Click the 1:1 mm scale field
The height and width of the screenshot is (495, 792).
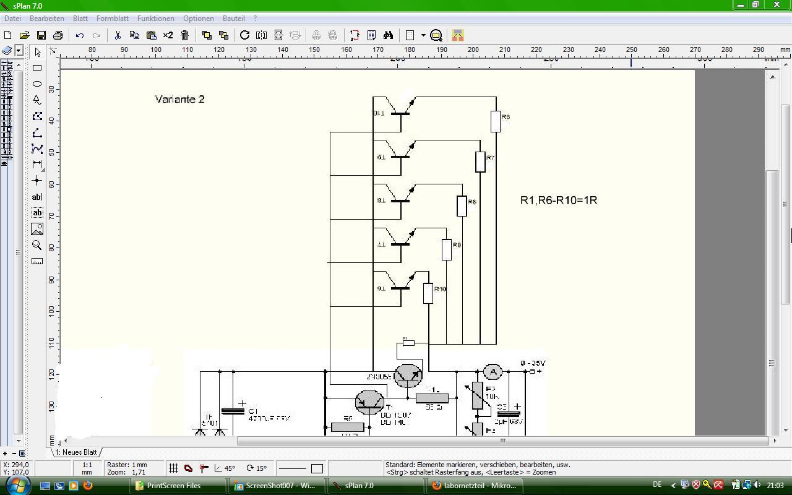coord(87,468)
